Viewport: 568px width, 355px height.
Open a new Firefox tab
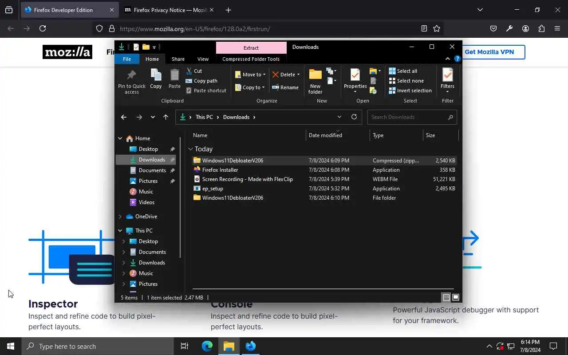pos(228,10)
